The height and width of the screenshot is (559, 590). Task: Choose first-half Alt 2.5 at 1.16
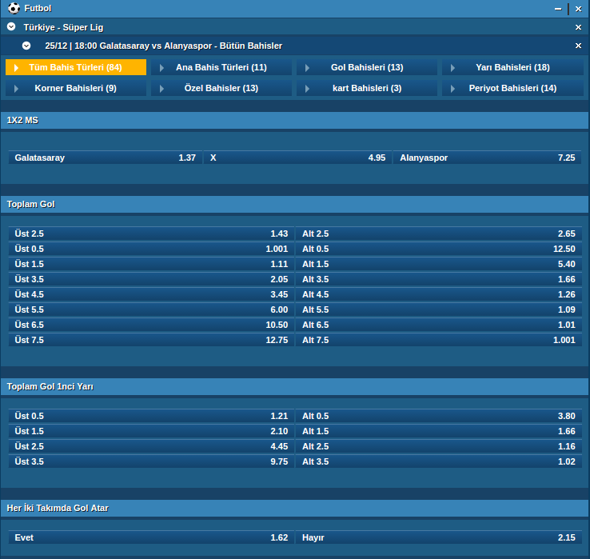point(439,446)
